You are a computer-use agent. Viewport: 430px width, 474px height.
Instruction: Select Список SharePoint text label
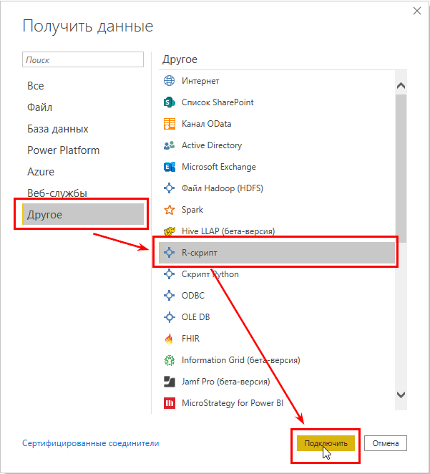(218, 102)
